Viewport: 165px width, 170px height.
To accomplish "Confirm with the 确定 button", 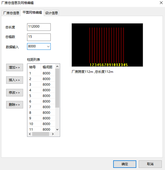I will (x=125, y=164).
